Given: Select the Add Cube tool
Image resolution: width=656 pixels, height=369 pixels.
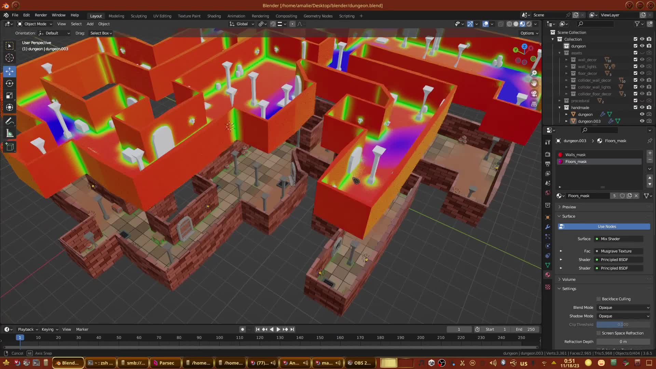Looking at the screenshot, I should coord(10,147).
